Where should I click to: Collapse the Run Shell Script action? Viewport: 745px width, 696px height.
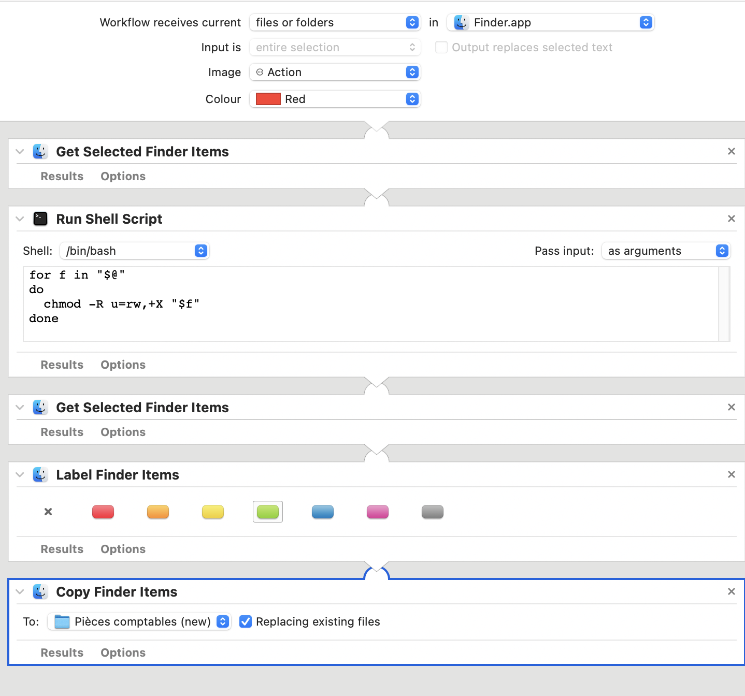[20, 219]
